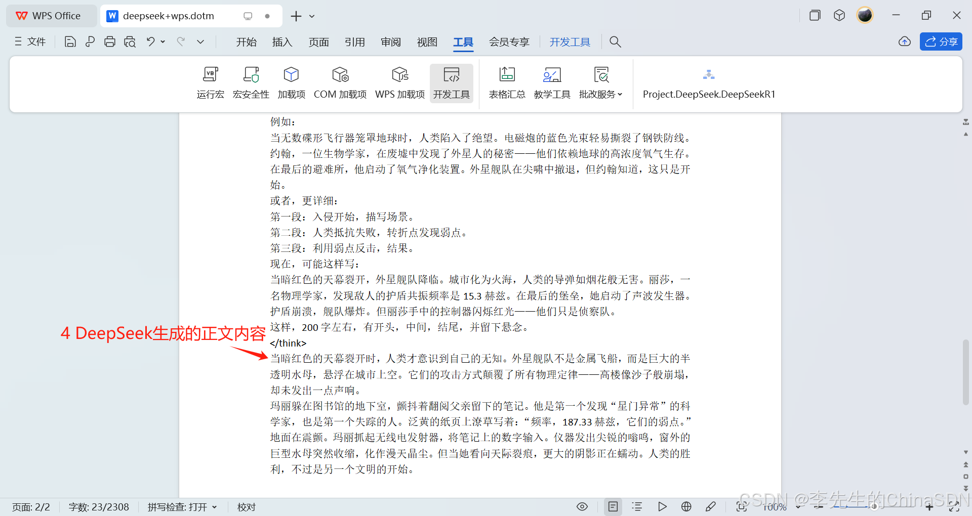Open the user account avatar

point(865,15)
